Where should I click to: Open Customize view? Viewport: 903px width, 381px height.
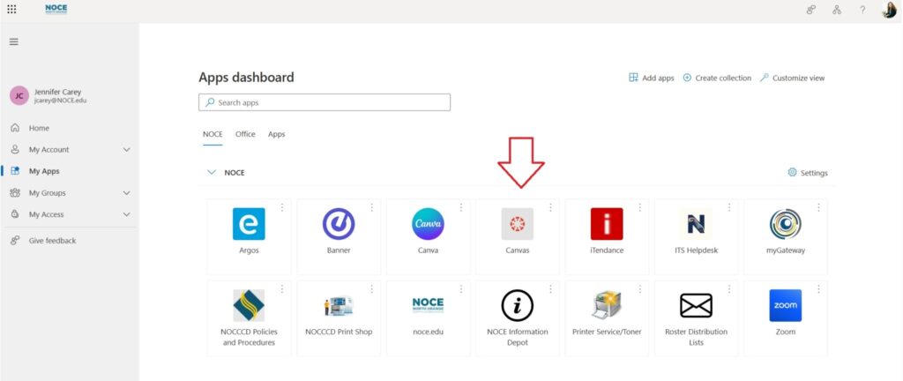click(792, 78)
